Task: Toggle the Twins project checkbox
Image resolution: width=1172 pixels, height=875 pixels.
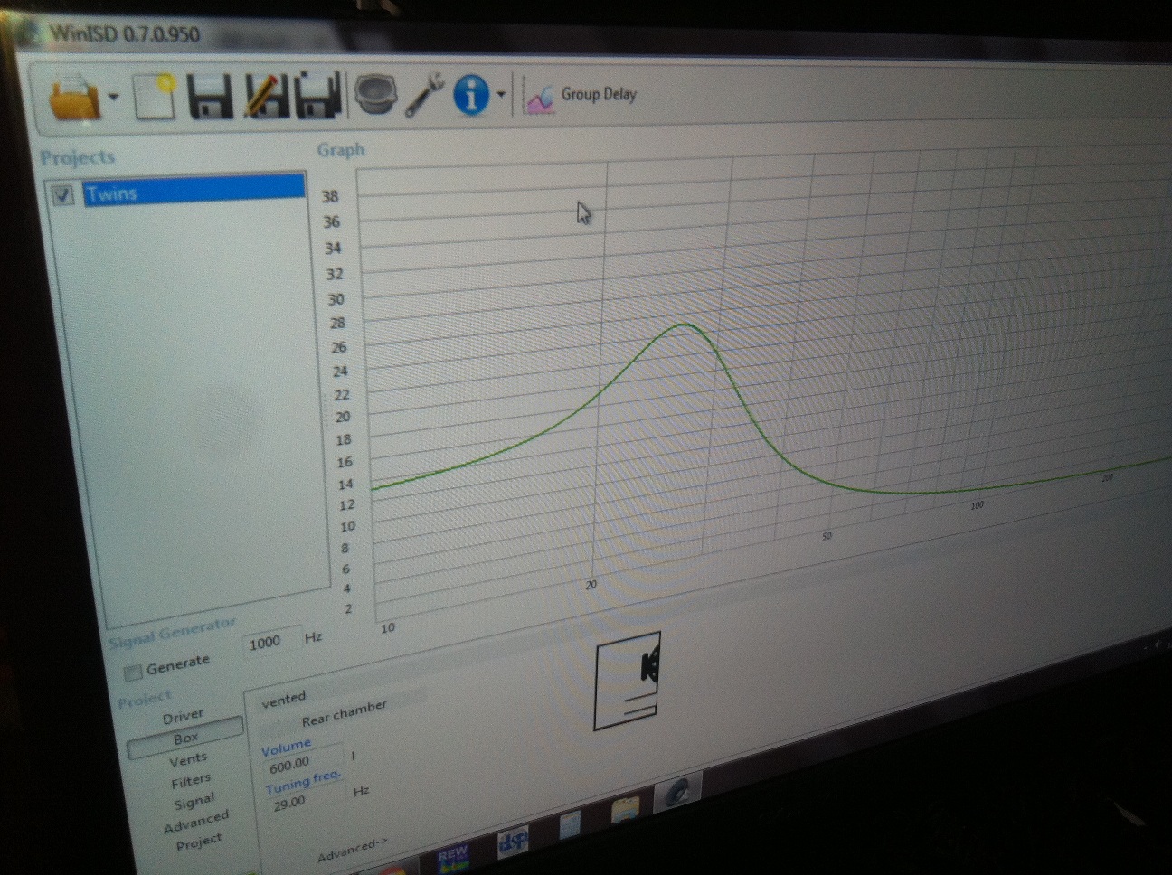Action: point(62,194)
